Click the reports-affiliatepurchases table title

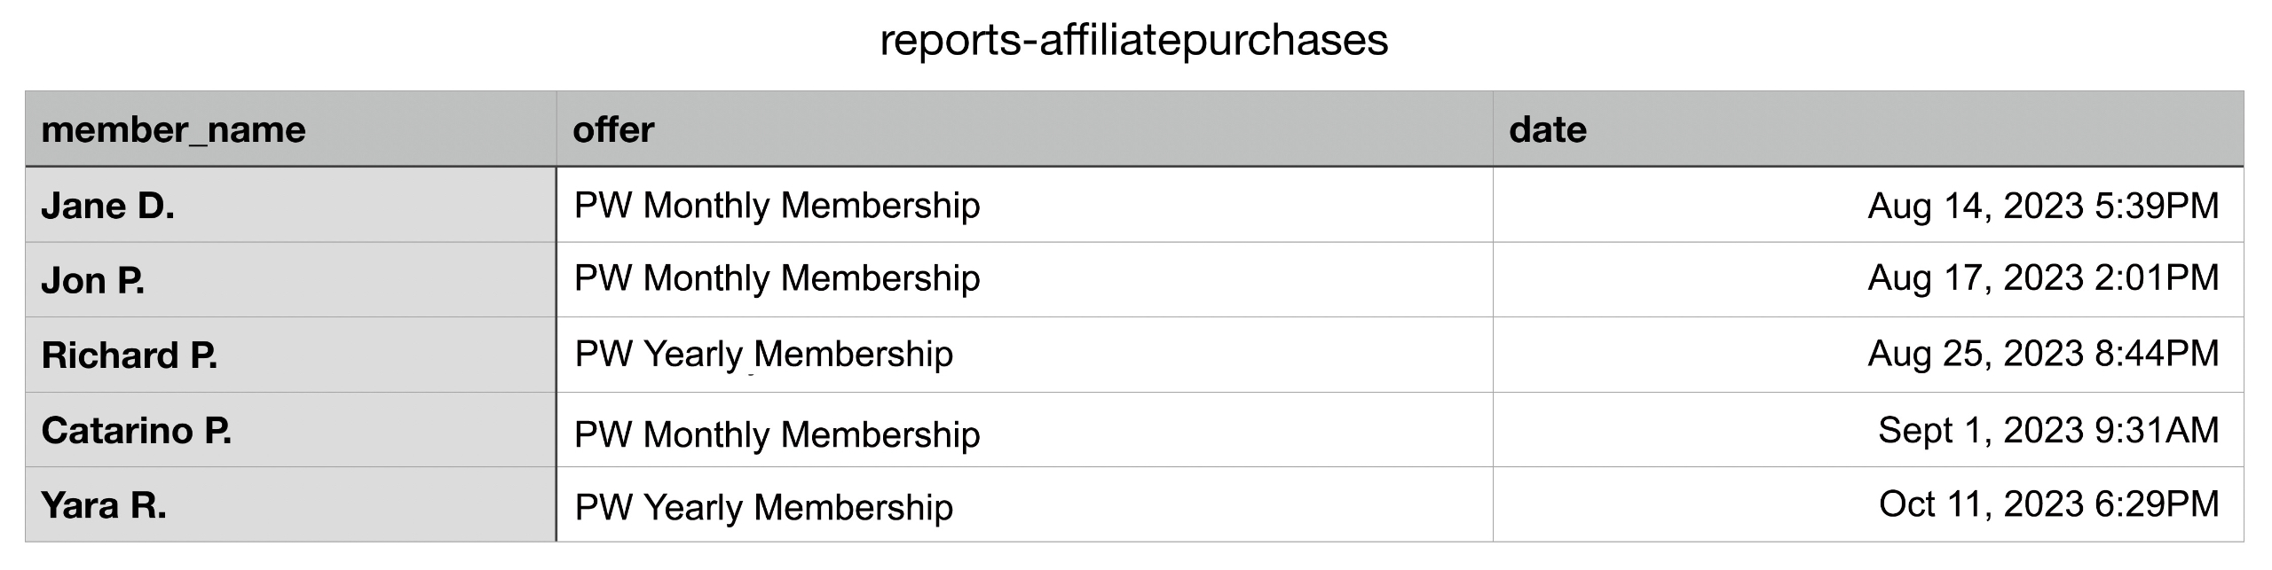(x=1133, y=40)
